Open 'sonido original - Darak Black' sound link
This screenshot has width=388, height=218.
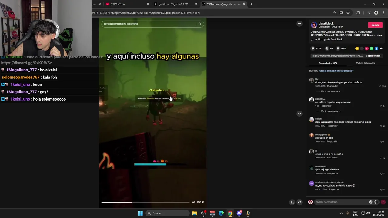(328, 39)
